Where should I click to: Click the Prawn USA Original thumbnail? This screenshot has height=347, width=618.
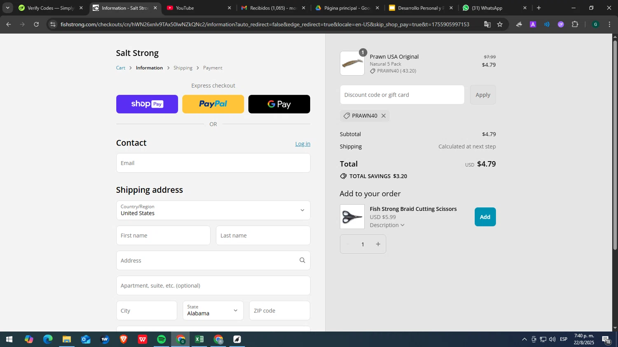pyautogui.click(x=352, y=63)
